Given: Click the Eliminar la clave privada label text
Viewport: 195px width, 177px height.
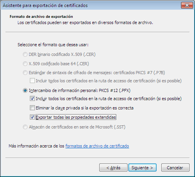Looking at the screenshot, I should point(85,108).
